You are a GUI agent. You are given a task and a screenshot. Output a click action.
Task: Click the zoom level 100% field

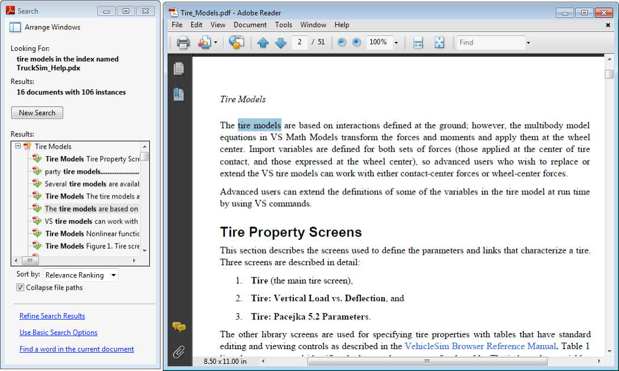pyautogui.click(x=380, y=43)
